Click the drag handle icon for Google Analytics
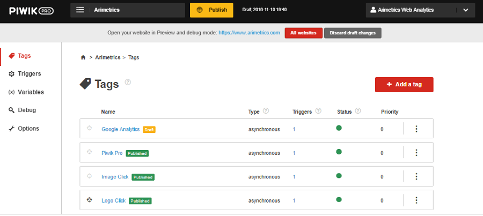483x216 pixels. [89, 128]
